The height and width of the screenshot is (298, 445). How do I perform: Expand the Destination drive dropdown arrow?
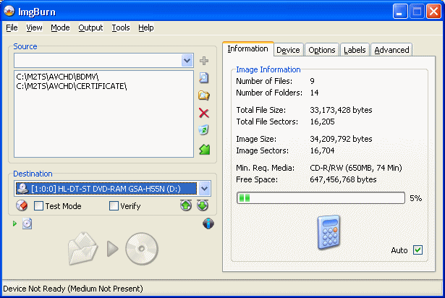204,189
